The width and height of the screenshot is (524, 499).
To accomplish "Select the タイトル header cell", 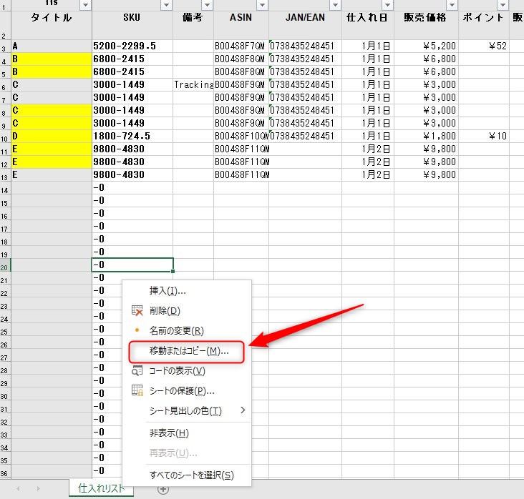I will (52, 25).
